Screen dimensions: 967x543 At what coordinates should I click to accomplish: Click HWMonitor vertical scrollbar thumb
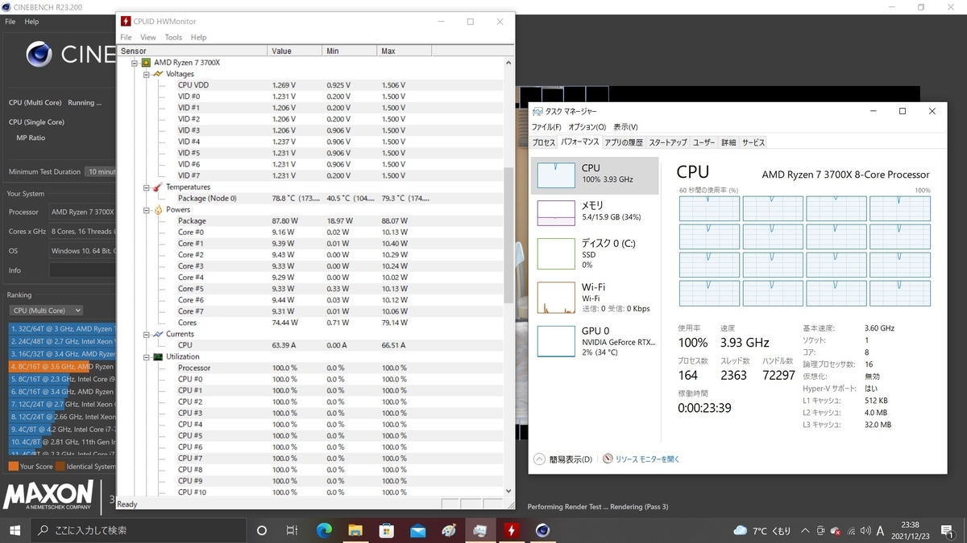coord(508,235)
